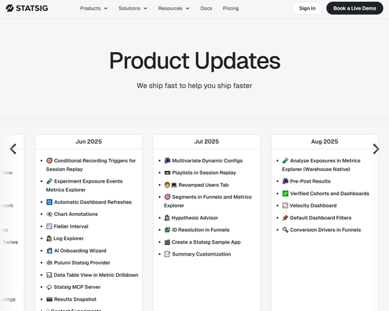Image resolution: width=389 pixels, height=311 pixels.
Task: Click the bar chart icon by Data Table View
Action: 49,275
